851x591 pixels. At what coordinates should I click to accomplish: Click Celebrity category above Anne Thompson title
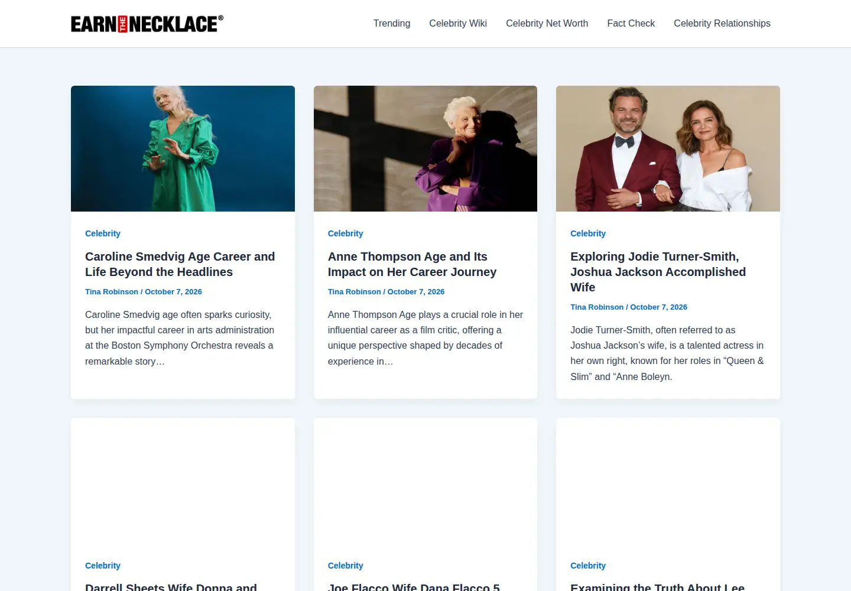(346, 233)
